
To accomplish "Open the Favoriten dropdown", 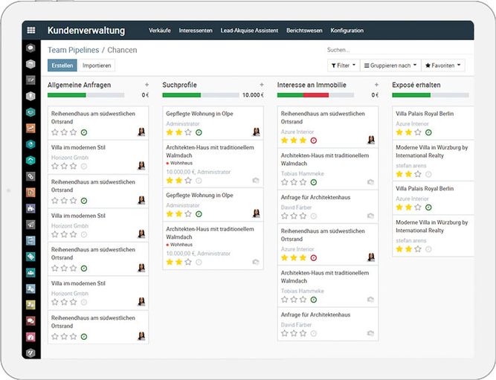I will point(443,65).
